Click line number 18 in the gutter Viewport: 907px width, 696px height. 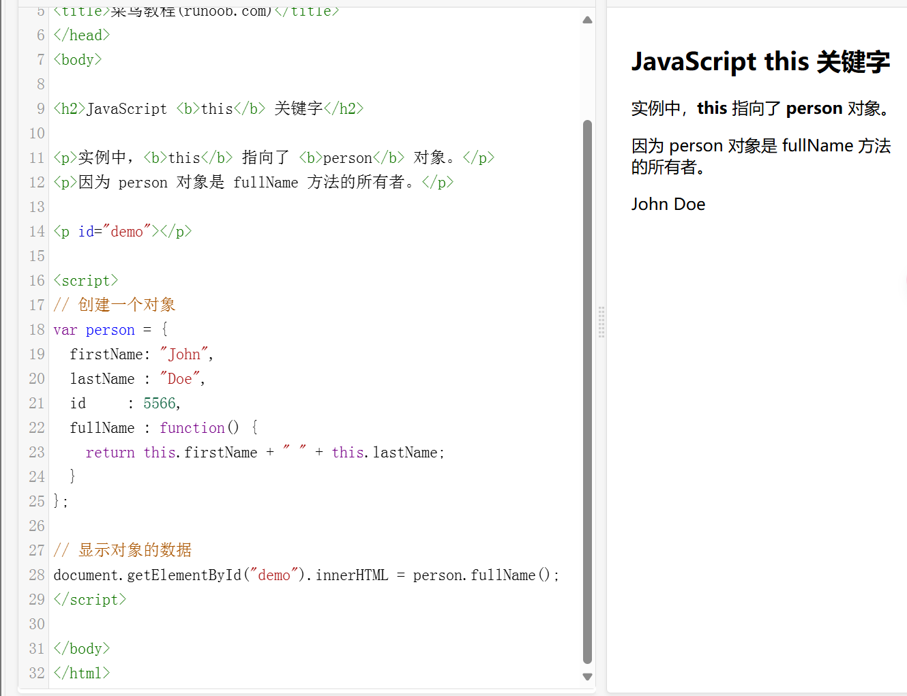coord(37,330)
